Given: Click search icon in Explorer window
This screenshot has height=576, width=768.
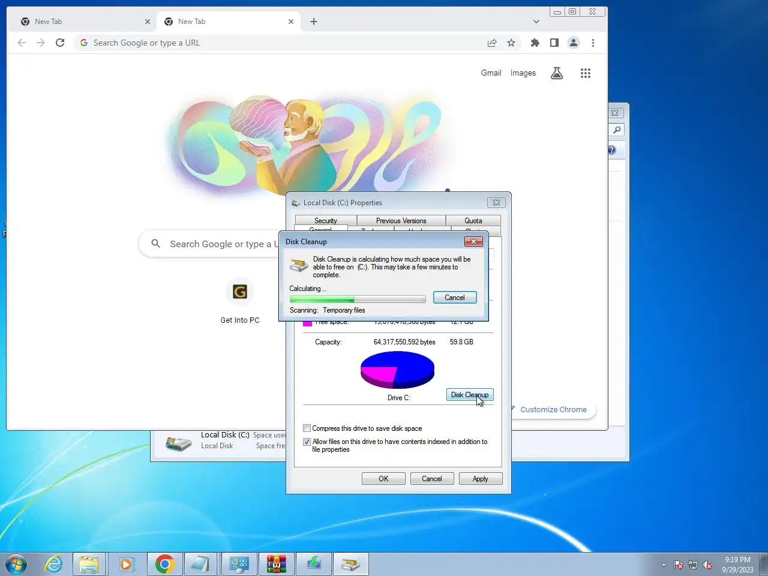Looking at the screenshot, I should point(616,130).
